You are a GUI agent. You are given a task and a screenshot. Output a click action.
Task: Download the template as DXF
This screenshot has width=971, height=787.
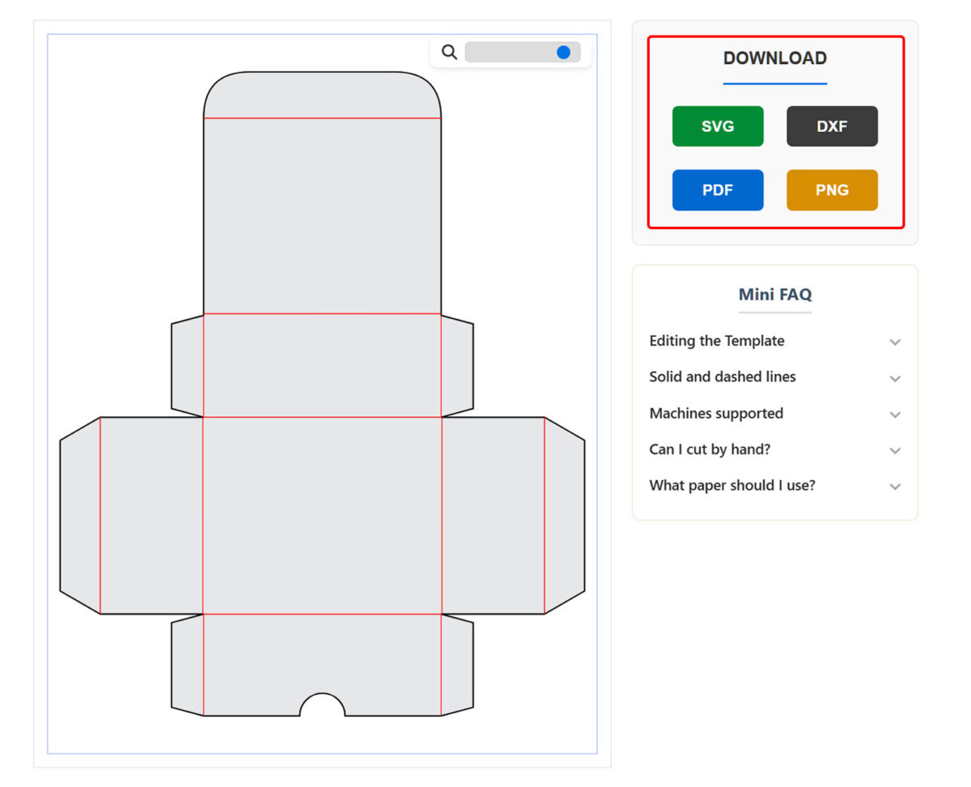pos(831,126)
